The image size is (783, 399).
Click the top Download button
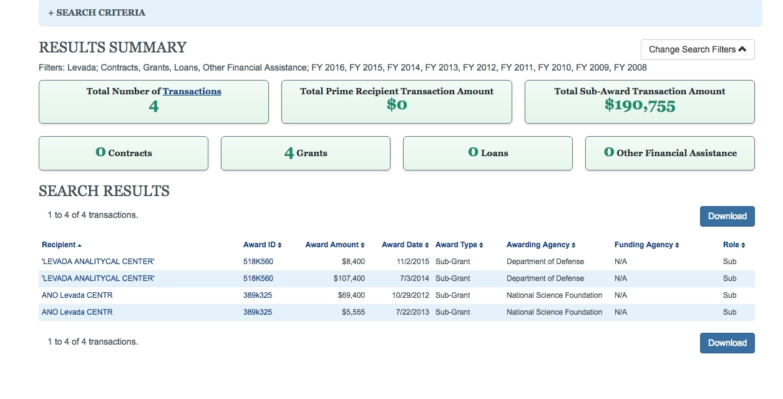727,216
